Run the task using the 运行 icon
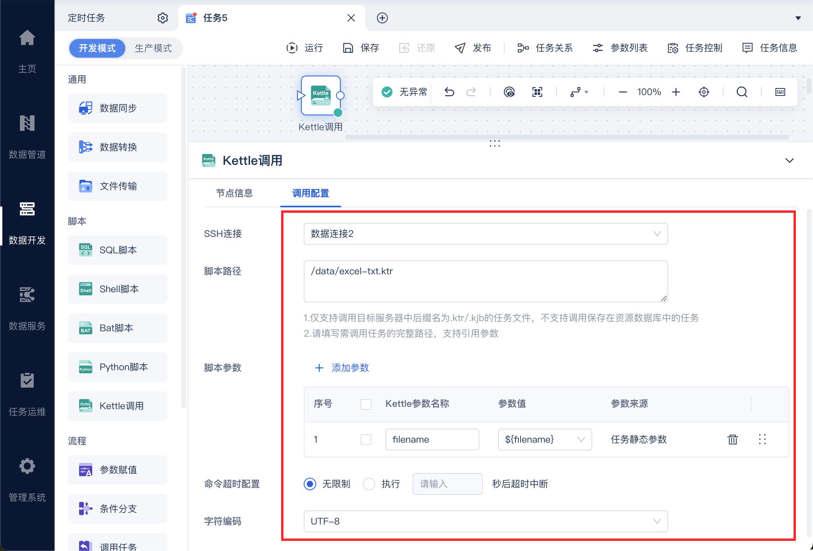Screen dimensions: 813x551 (292, 48)
